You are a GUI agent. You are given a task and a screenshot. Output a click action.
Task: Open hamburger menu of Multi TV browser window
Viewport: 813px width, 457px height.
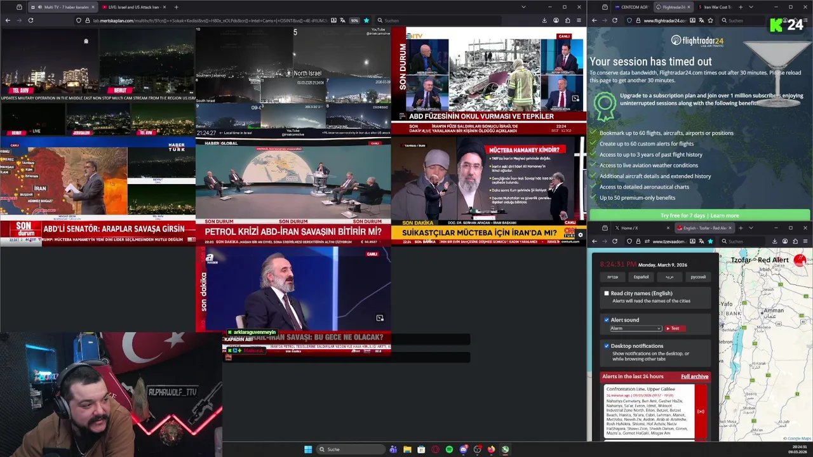point(579,20)
